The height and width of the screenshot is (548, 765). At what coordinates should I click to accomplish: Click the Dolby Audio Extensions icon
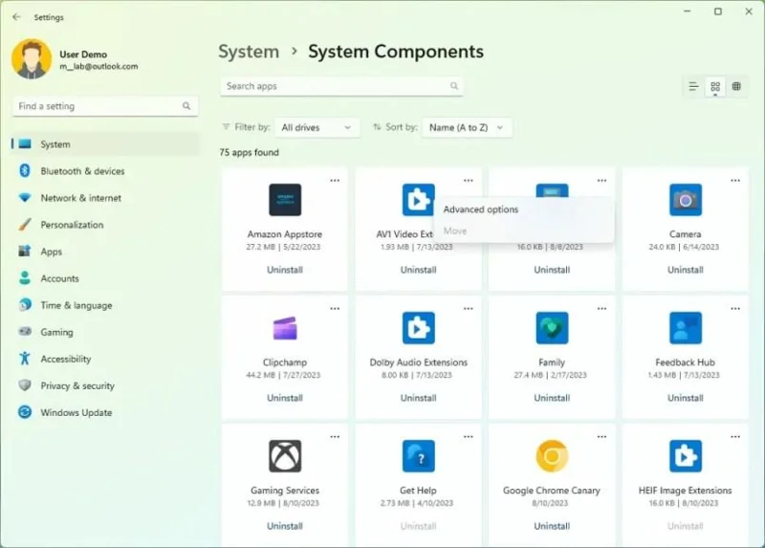pyautogui.click(x=419, y=328)
